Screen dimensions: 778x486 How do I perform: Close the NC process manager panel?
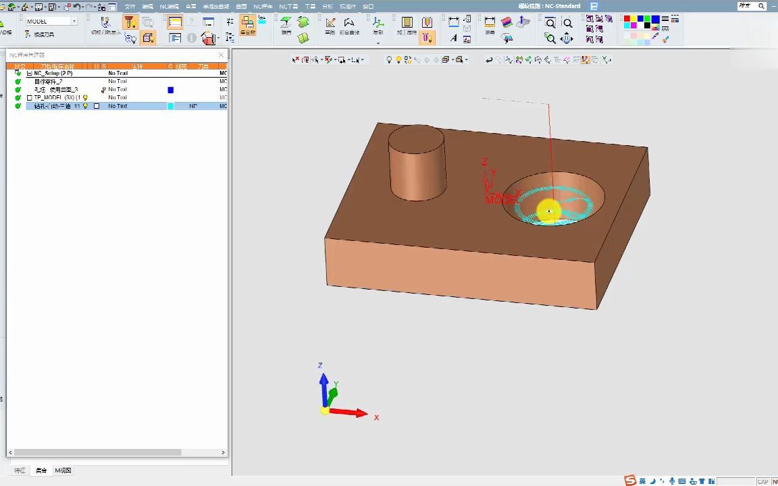221,55
